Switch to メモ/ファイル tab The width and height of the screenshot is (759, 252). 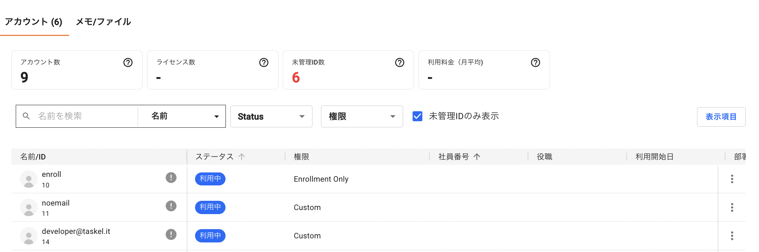tap(103, 22)
